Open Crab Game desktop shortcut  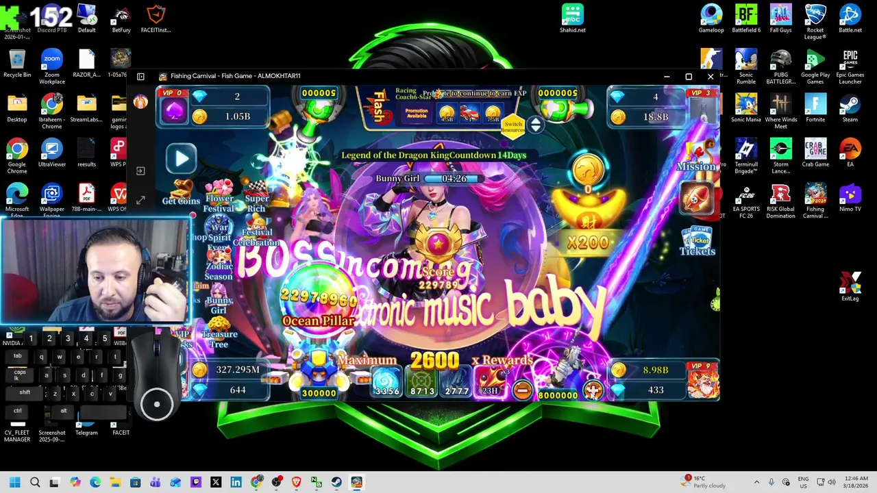click(815, 153)
